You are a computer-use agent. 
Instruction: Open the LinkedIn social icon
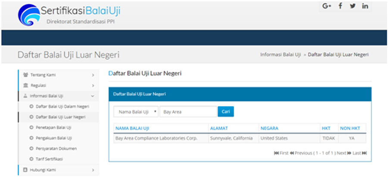[x=365, y=6]
